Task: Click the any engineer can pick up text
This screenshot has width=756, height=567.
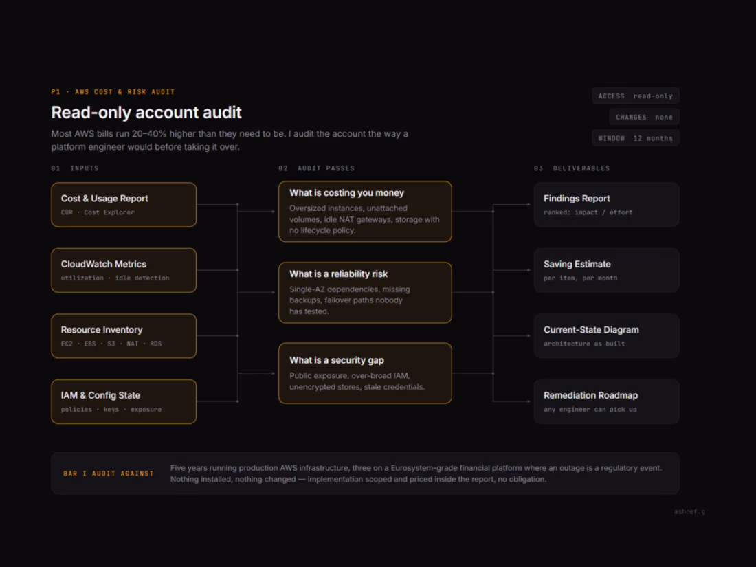Action: [590, 410]
